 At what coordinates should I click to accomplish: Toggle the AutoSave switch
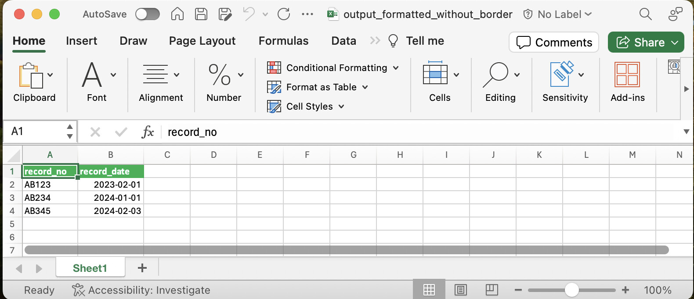(x=148, y=14)
